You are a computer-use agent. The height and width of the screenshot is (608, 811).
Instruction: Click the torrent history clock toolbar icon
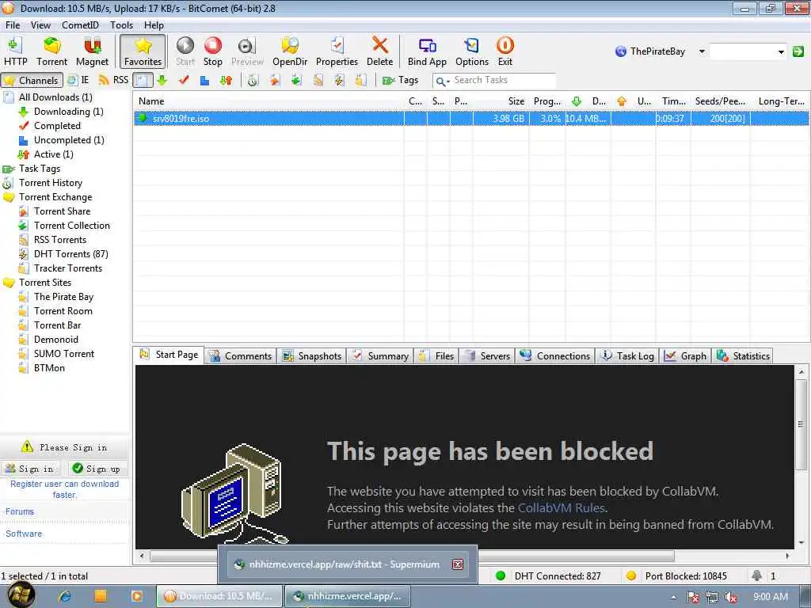coord(253,80)
